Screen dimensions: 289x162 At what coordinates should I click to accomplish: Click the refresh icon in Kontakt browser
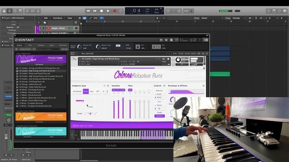(17, 49)
